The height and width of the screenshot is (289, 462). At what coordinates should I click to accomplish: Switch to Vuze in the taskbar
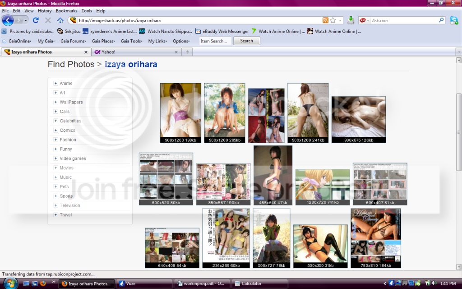(x=144, y=284)
